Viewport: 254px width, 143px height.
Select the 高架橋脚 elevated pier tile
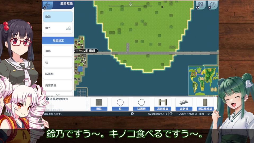pos(162,104)
